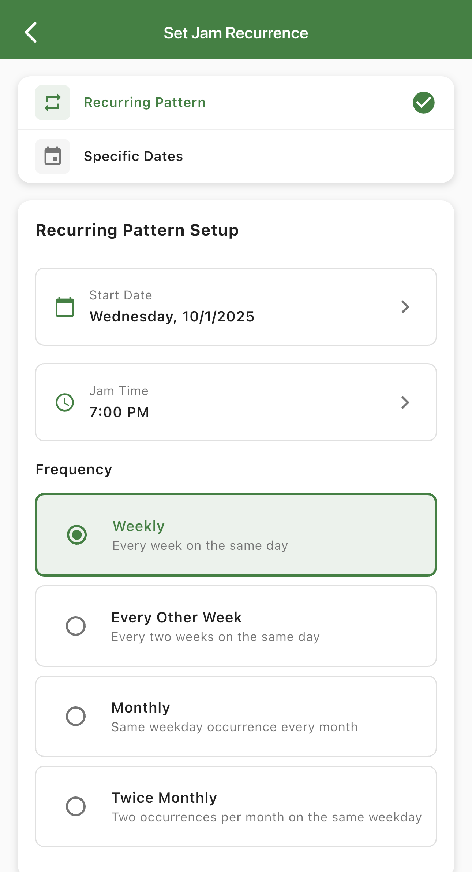
Task: Select the Weekly radio button
Action: tap(77, 535)
